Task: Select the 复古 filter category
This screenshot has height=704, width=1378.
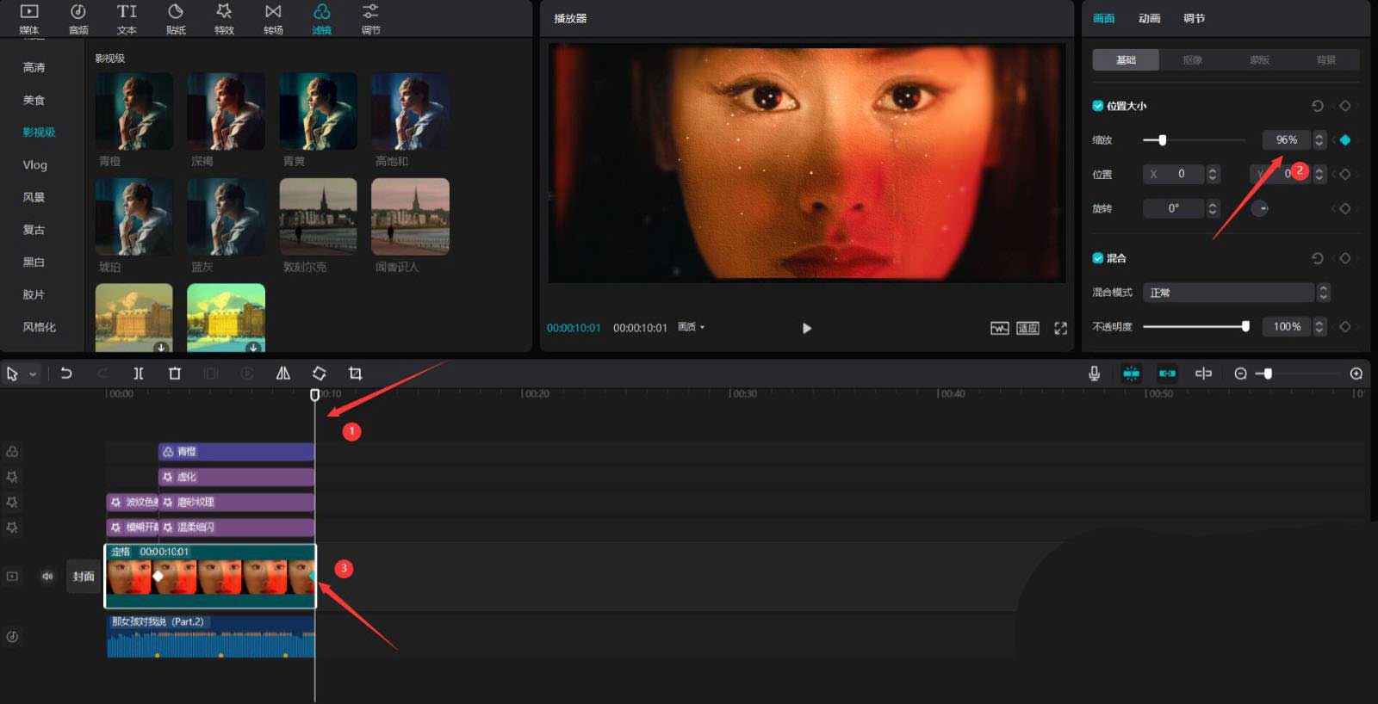Action: click(x=34, y=230)
